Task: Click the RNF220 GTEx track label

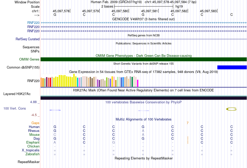Action: pyautogui.click(x=33, y=81)
